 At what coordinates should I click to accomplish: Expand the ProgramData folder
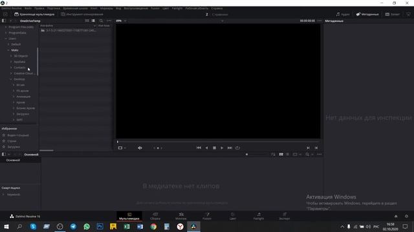[x=6, y=33]
